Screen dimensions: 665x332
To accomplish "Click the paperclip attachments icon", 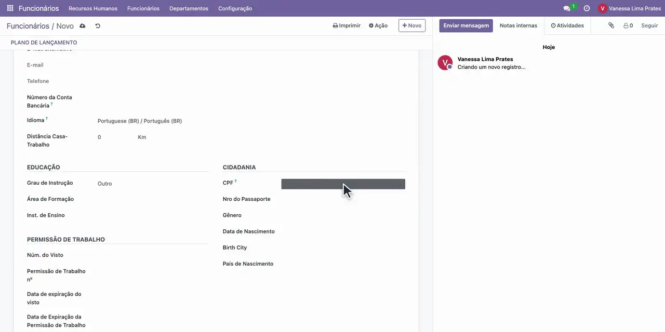I will tap(611, 25).
